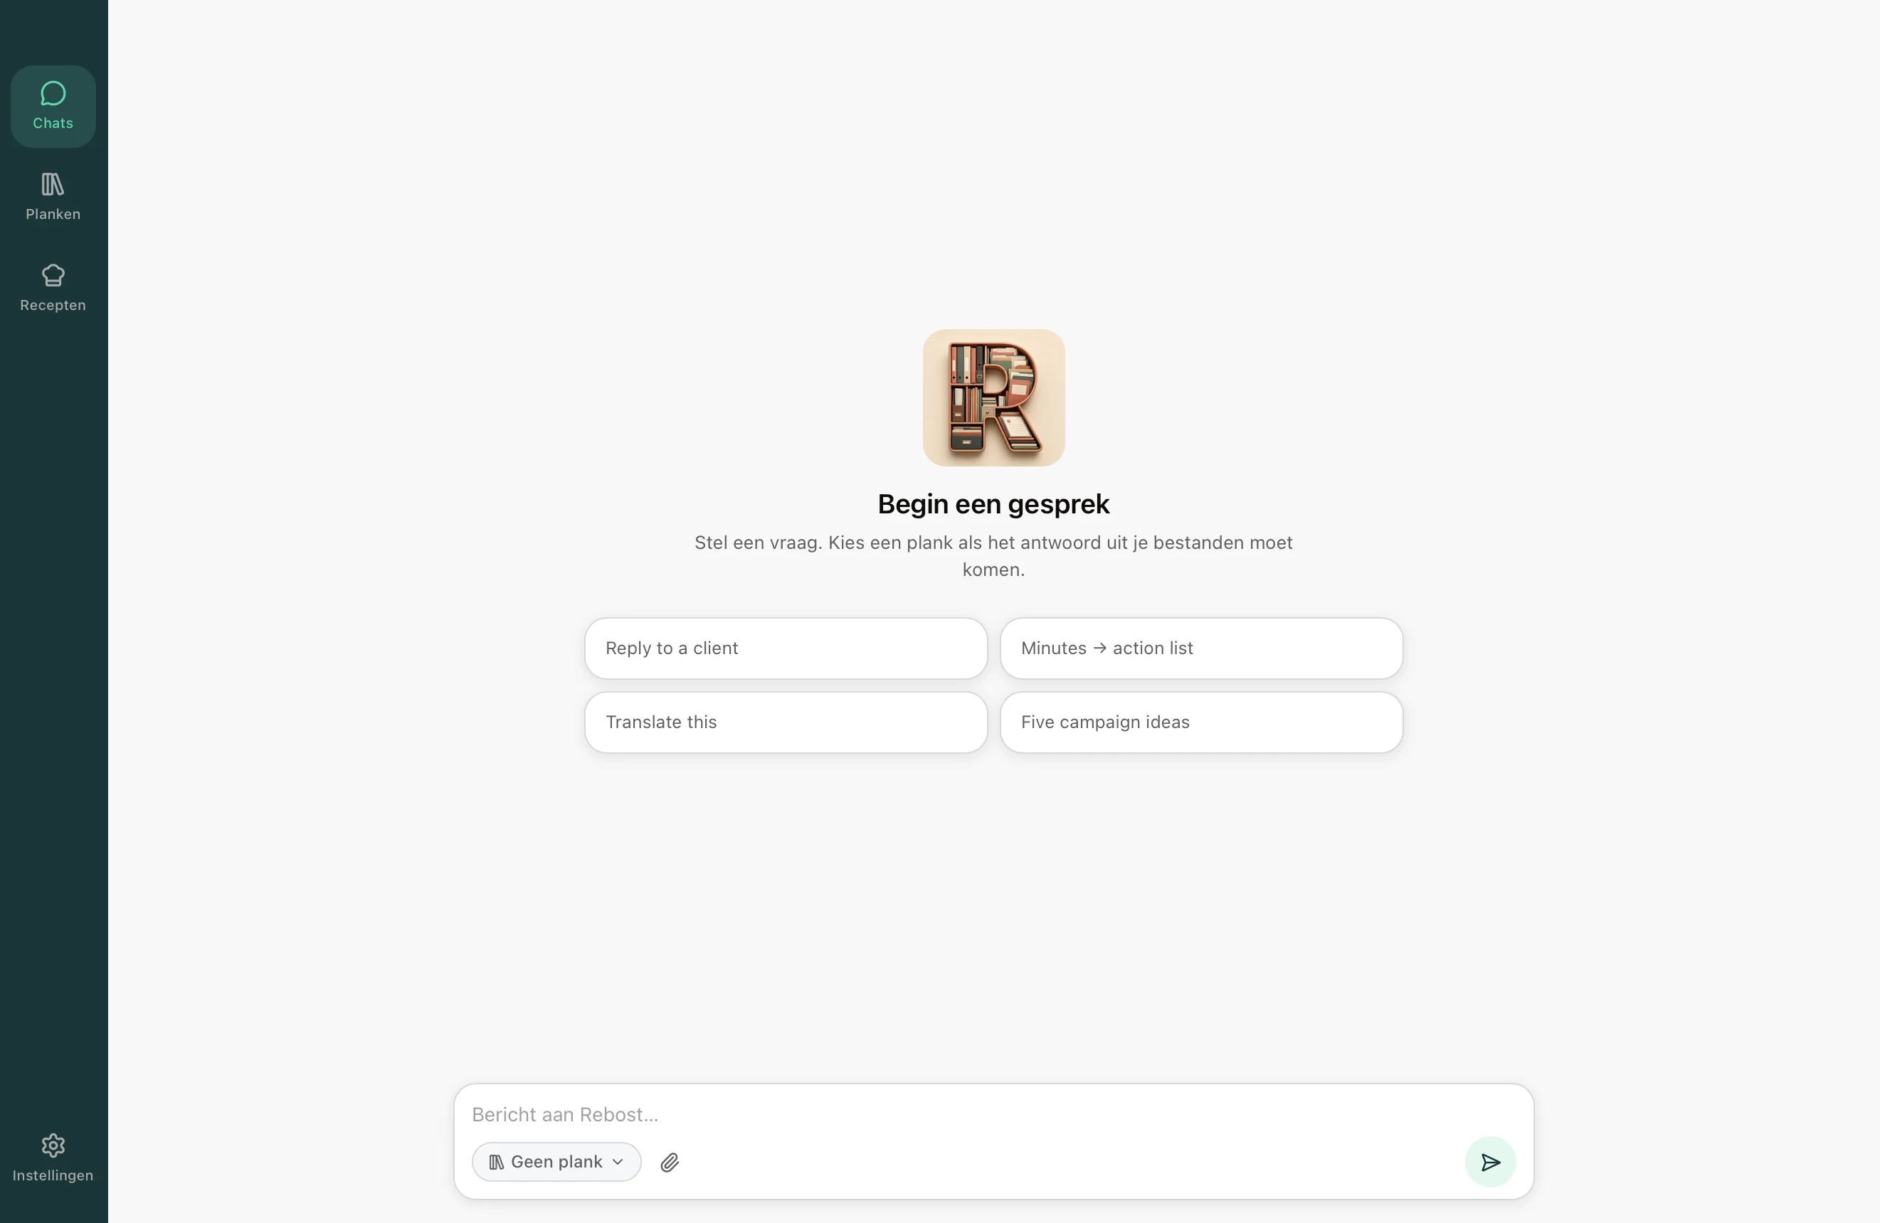Go to the Recepten text label
1880x1223 pixels.
click(53, 305)
